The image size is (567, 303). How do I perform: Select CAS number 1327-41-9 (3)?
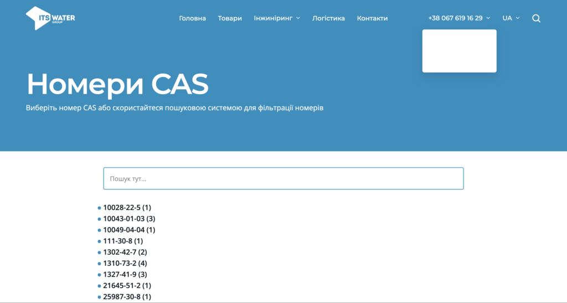pyautogui.click(x=125, y=274)
